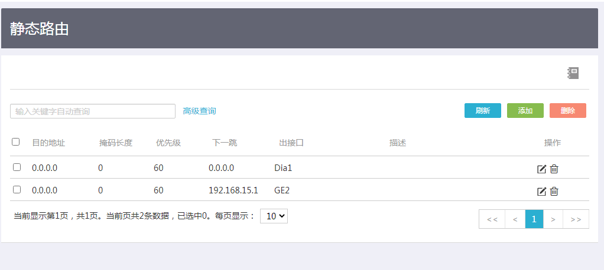Go to the first page

tap(492, 219)
